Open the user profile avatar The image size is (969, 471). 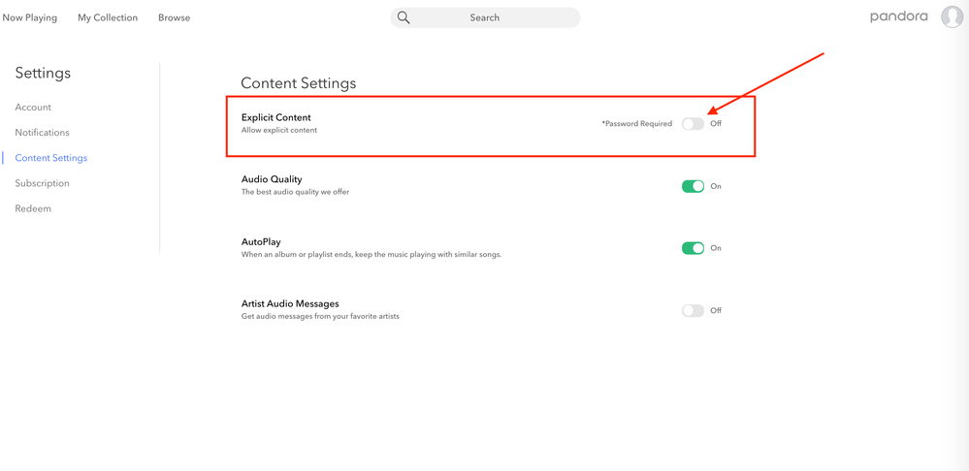[x=952, y=17]
